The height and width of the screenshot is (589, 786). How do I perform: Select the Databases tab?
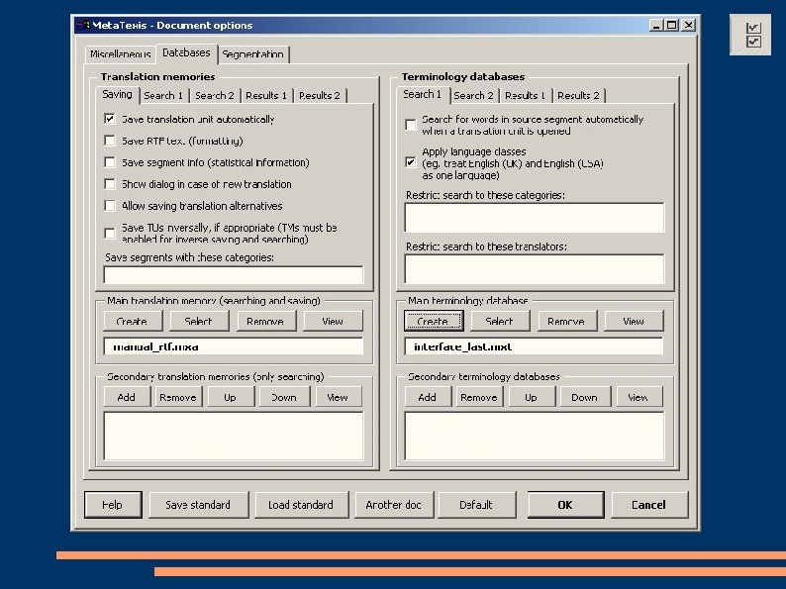(x=186, y=53)
